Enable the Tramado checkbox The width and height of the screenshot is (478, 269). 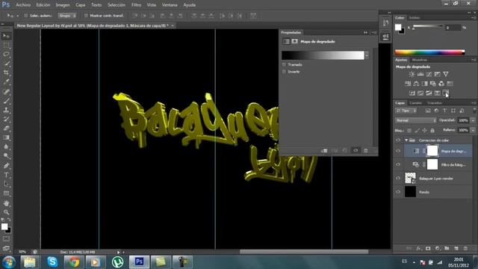click(284, 65)
